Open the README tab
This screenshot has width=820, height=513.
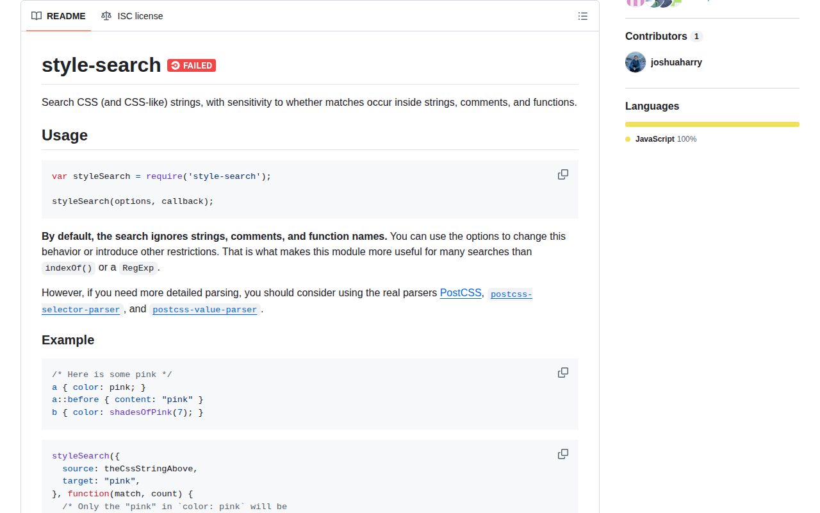pyautogui.click(x=58, y=16)
